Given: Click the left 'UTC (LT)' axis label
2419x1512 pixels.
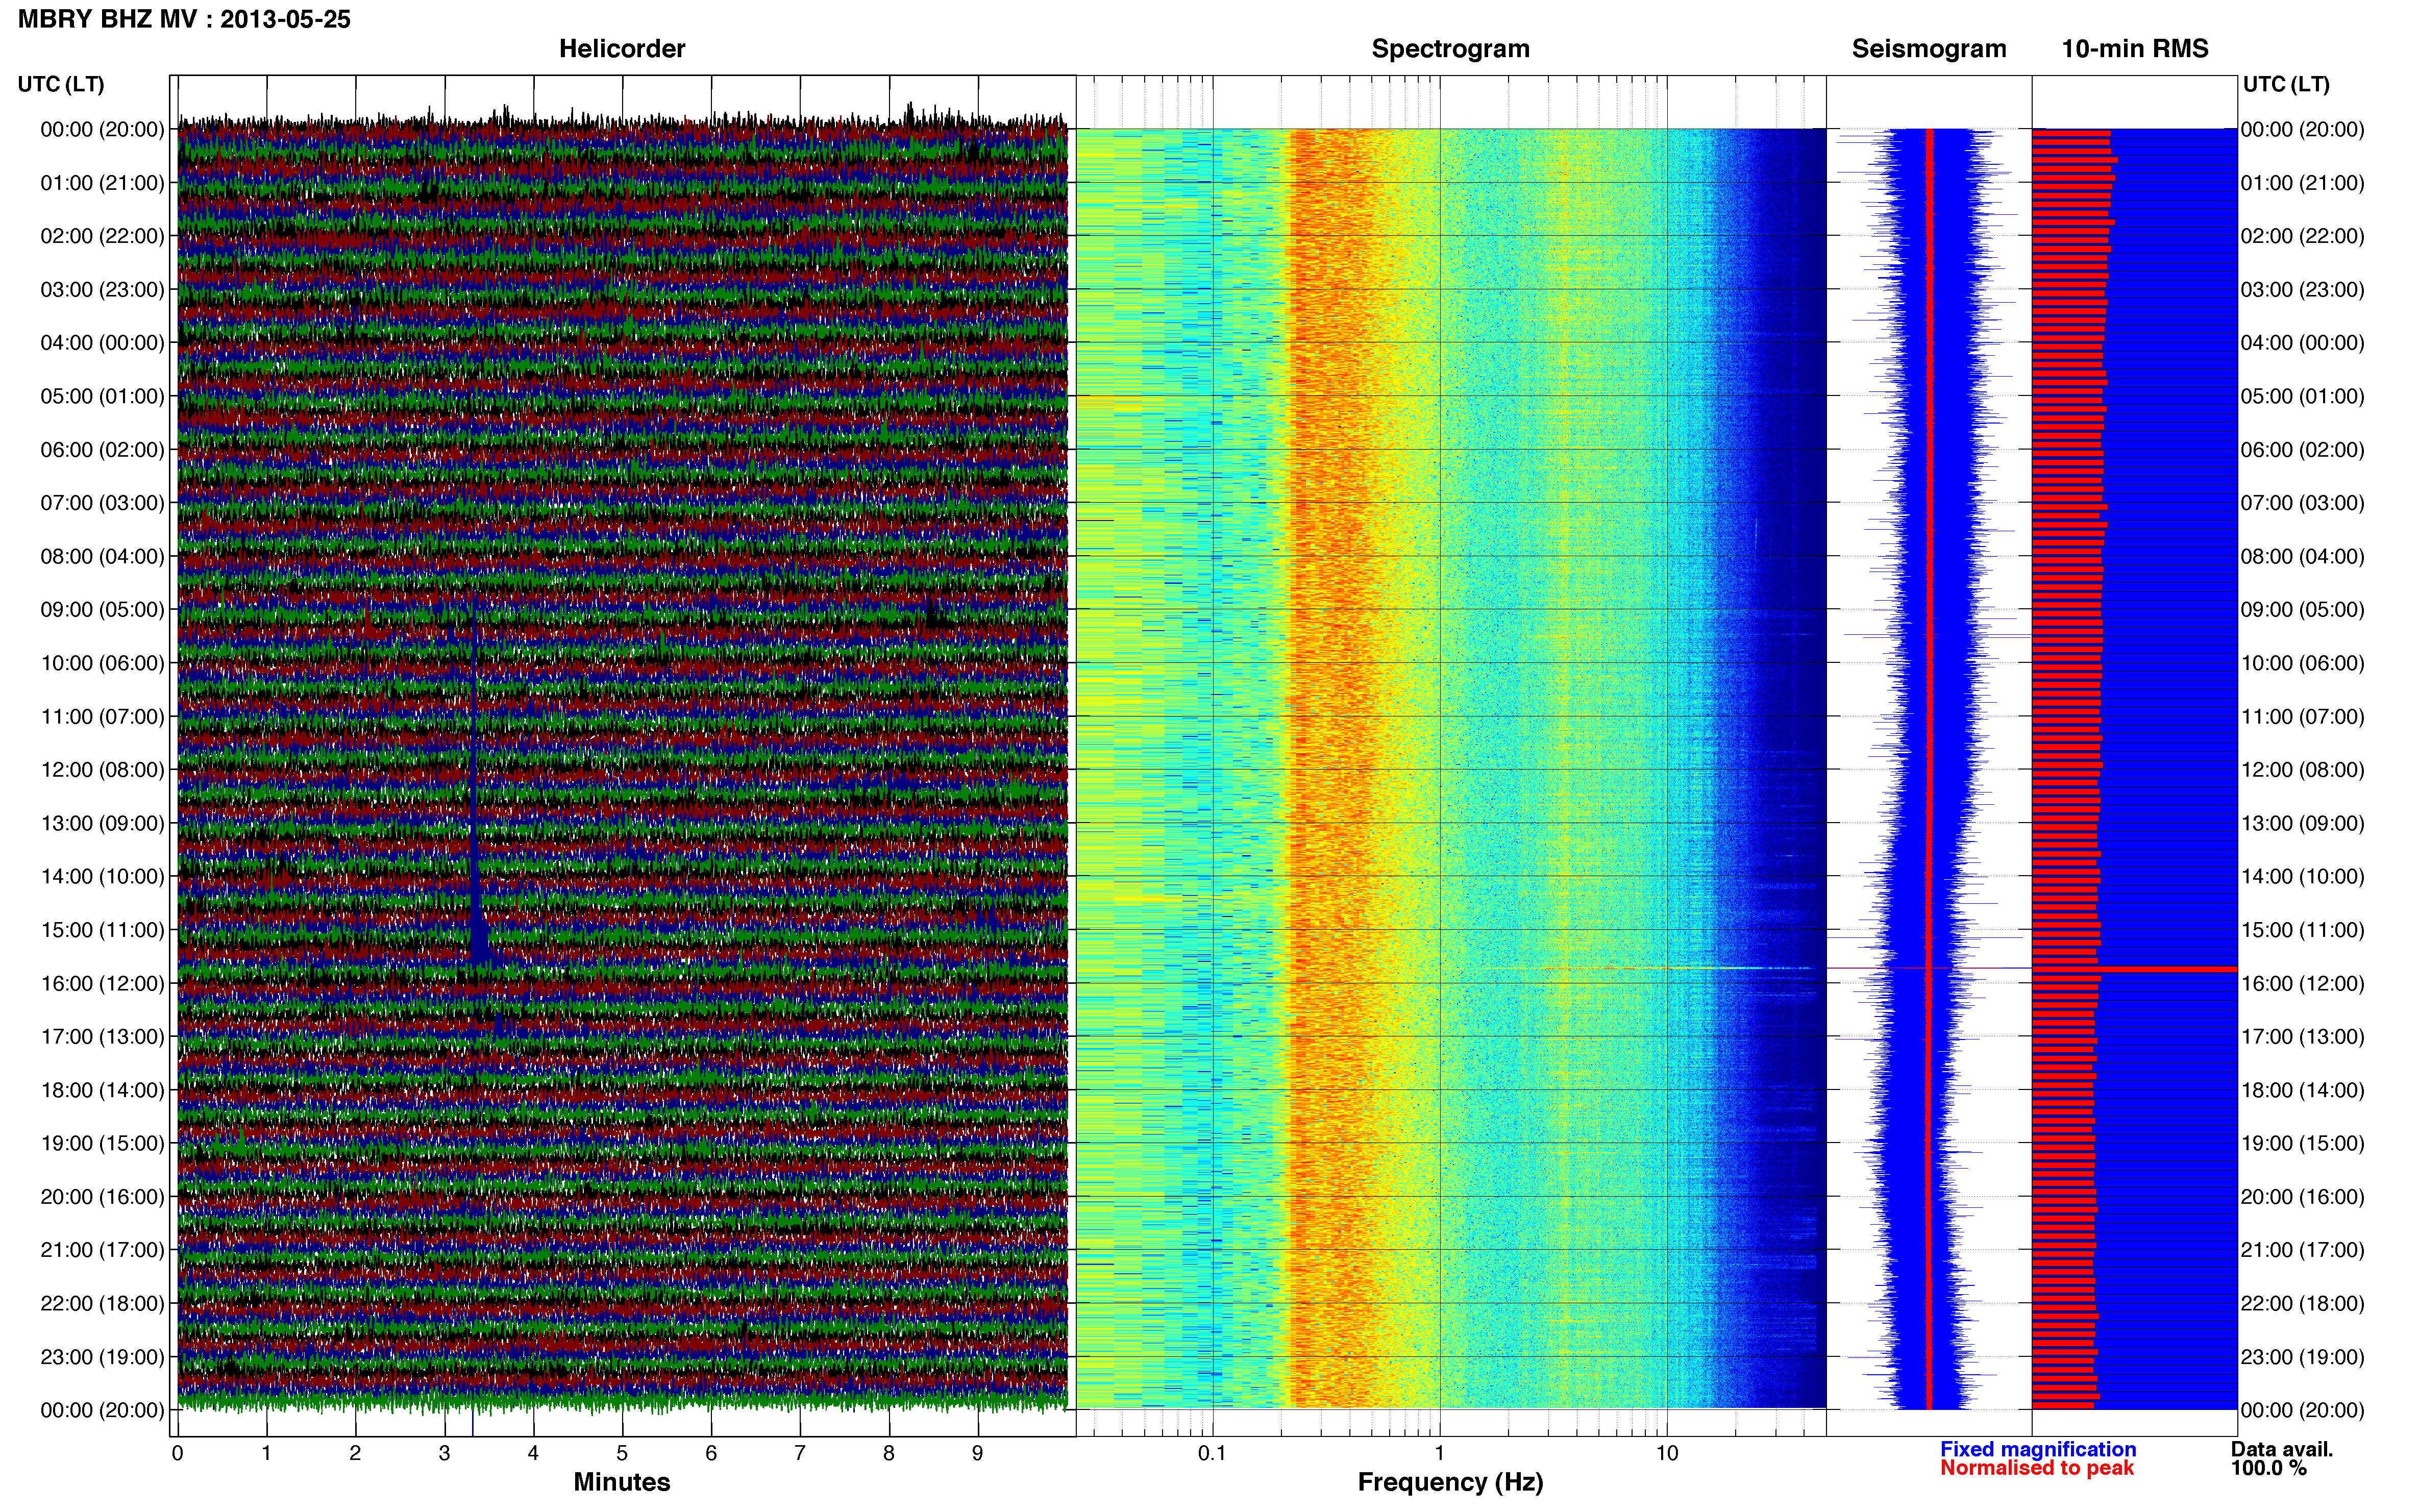Looking at the screenshot, I should click(61, 84).
